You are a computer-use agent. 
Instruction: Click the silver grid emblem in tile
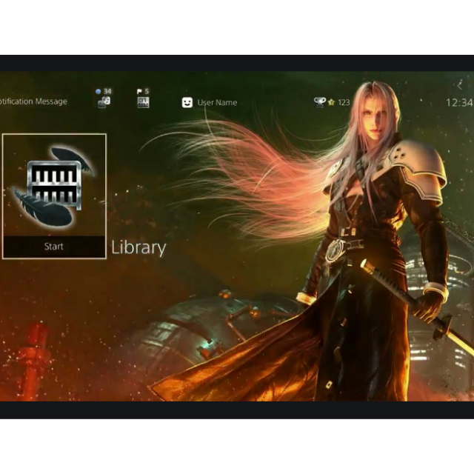(x=54, y=185)
